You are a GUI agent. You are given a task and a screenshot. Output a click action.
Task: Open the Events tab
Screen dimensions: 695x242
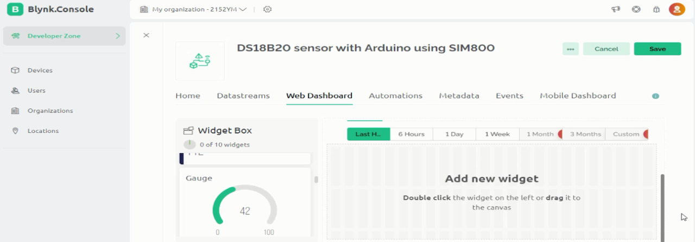509,95
